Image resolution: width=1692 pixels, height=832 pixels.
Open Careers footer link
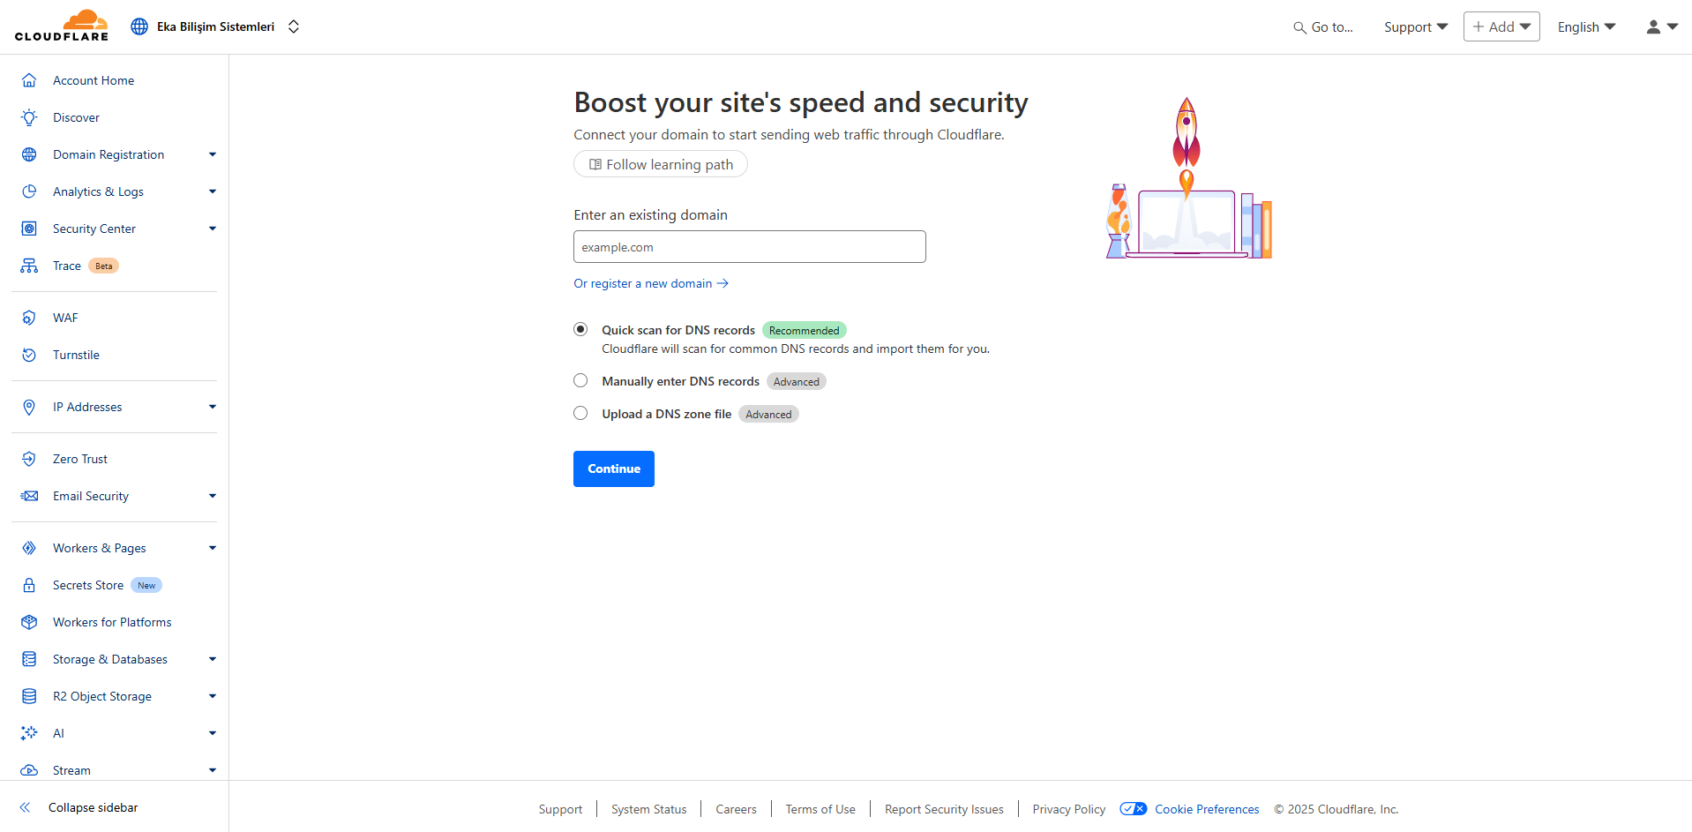pyautogui.click(x=736, y=809)
